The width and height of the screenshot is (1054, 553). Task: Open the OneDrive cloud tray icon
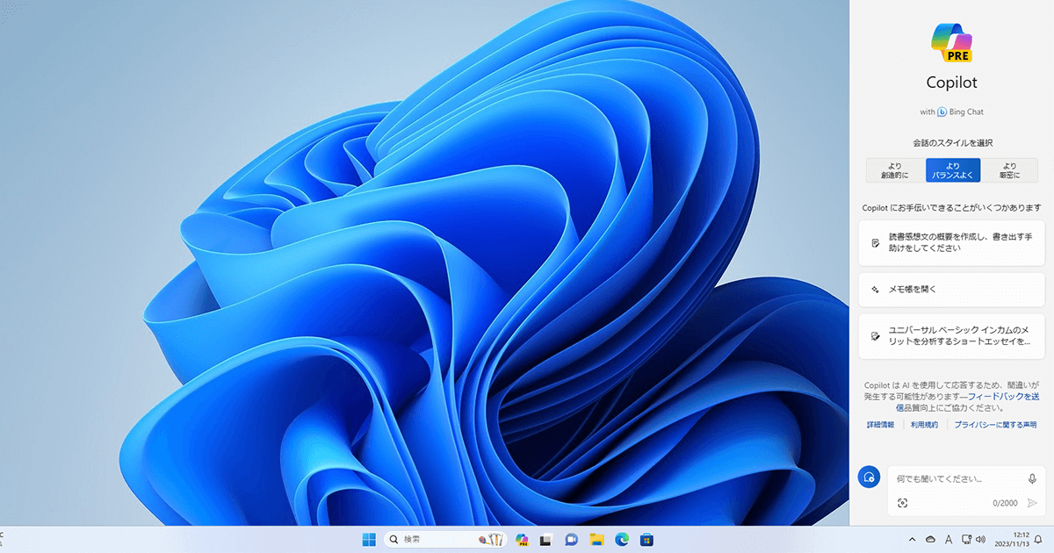pyautogui.click(x=930, y=539)
